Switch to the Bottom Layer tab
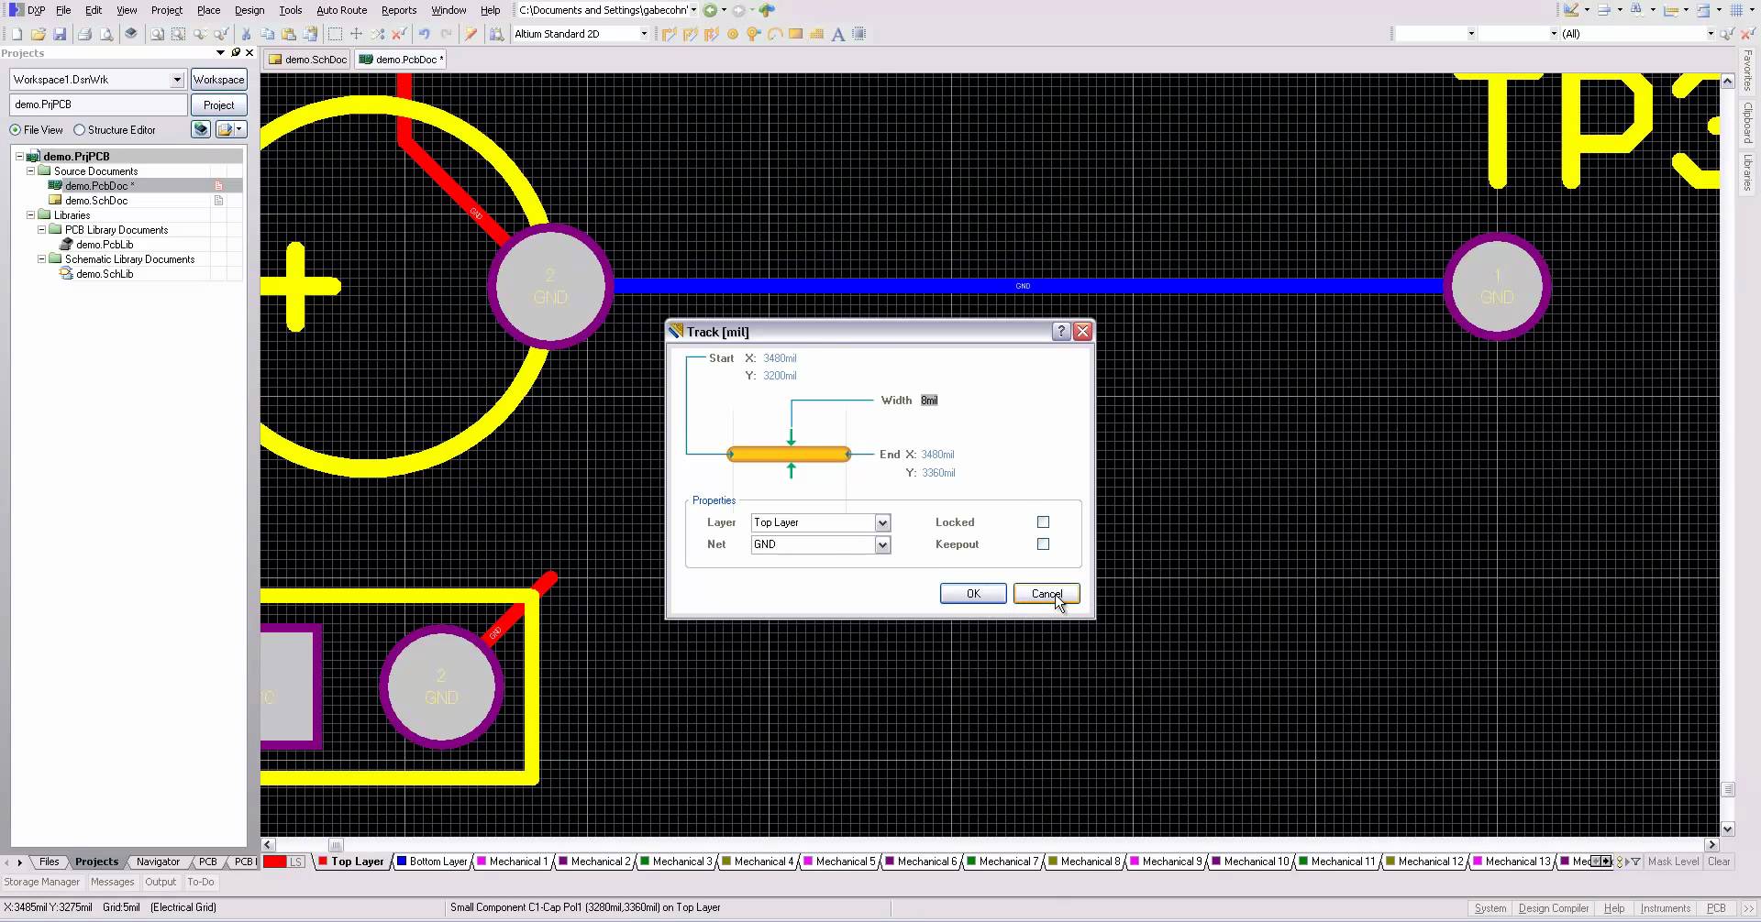1761x922 pixels. click(x=432, y=862)
